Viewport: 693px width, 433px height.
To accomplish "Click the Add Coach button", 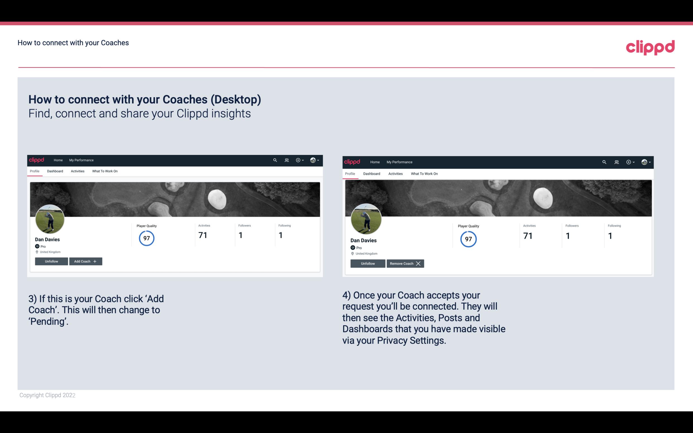I will pos(85,261).
